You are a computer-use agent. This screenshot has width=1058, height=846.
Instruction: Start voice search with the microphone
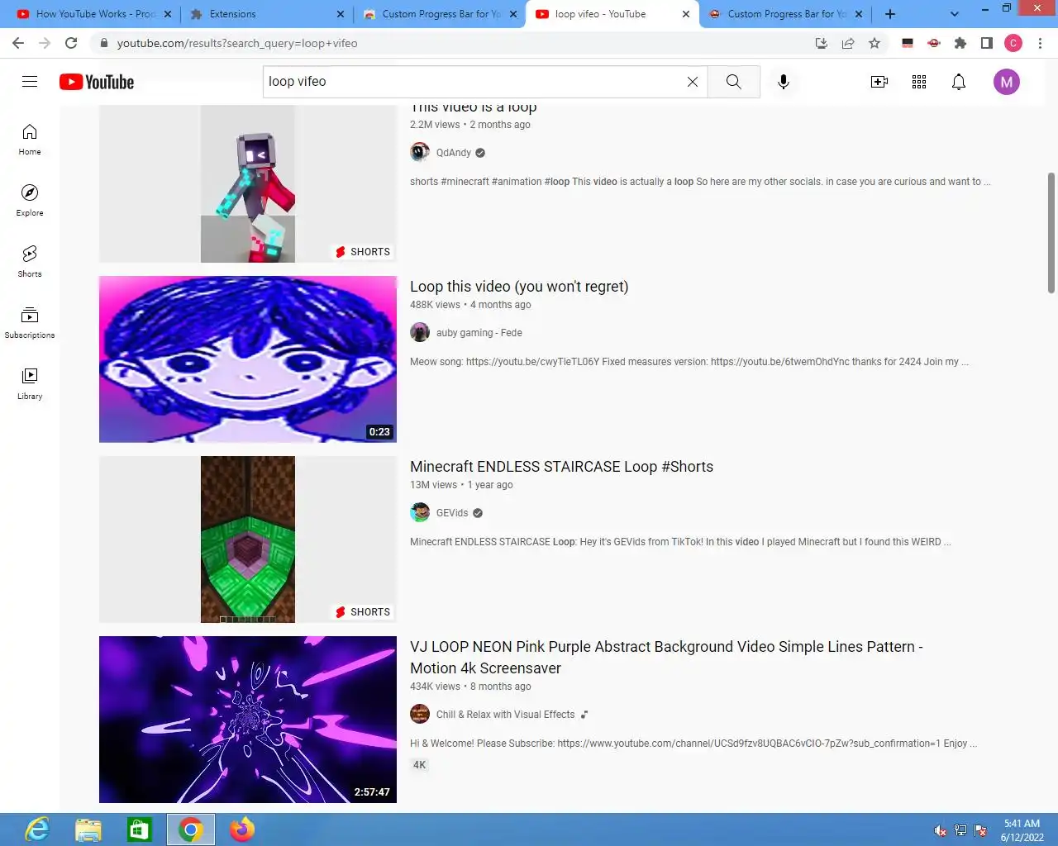[x=784, y=82]
